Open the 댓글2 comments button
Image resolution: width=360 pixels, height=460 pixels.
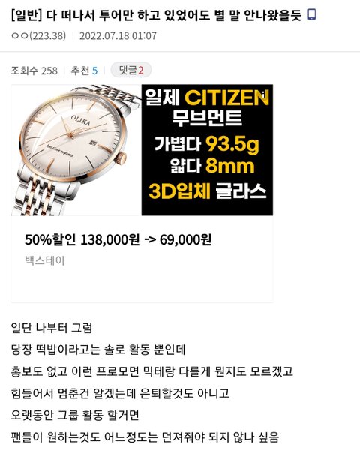[131, 70]
